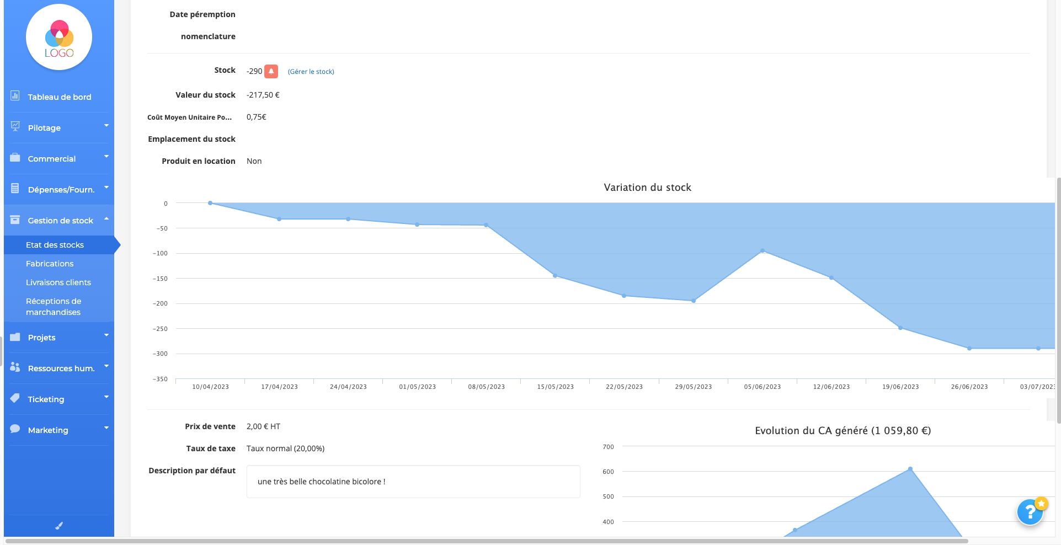Screen dimensions: 1061x545
Task: Open the Dépenses/Fourn. calculator icon
Action: (15, 189)
